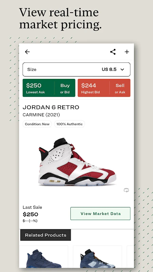153x272 pixels.
Task: Open the share icon
Action: [113, 52]
